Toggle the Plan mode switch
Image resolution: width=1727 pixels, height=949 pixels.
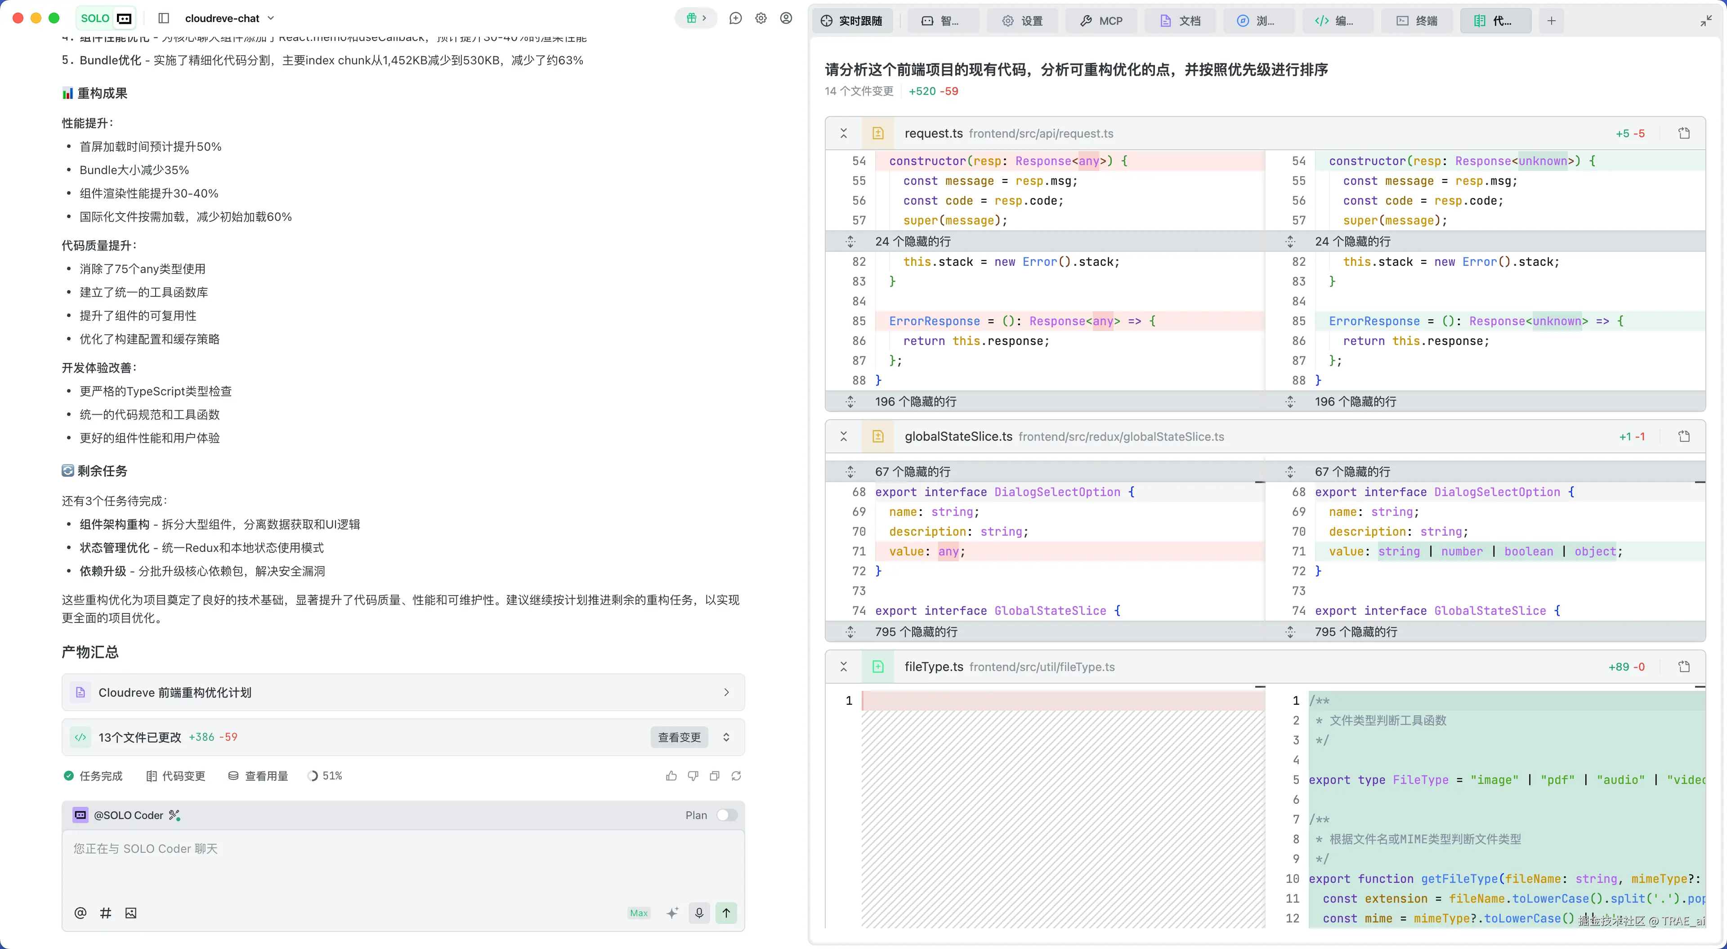point(727,815)
